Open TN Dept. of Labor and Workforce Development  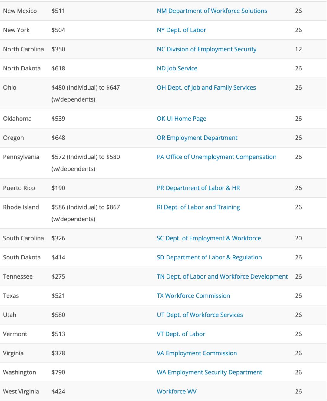point(222,276)
